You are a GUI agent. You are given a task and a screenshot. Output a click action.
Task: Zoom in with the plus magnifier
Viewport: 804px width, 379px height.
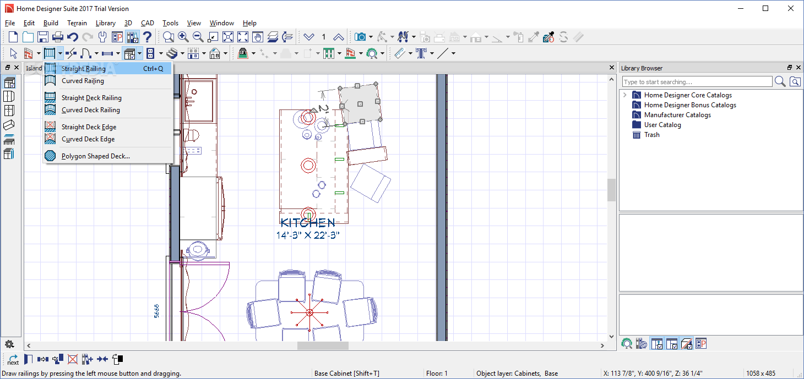183,37
